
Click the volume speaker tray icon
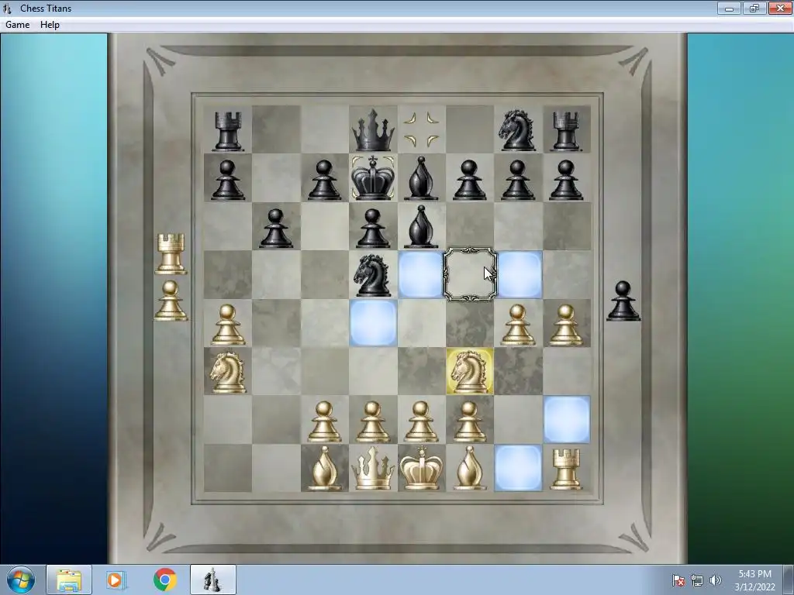pos(716,580)
